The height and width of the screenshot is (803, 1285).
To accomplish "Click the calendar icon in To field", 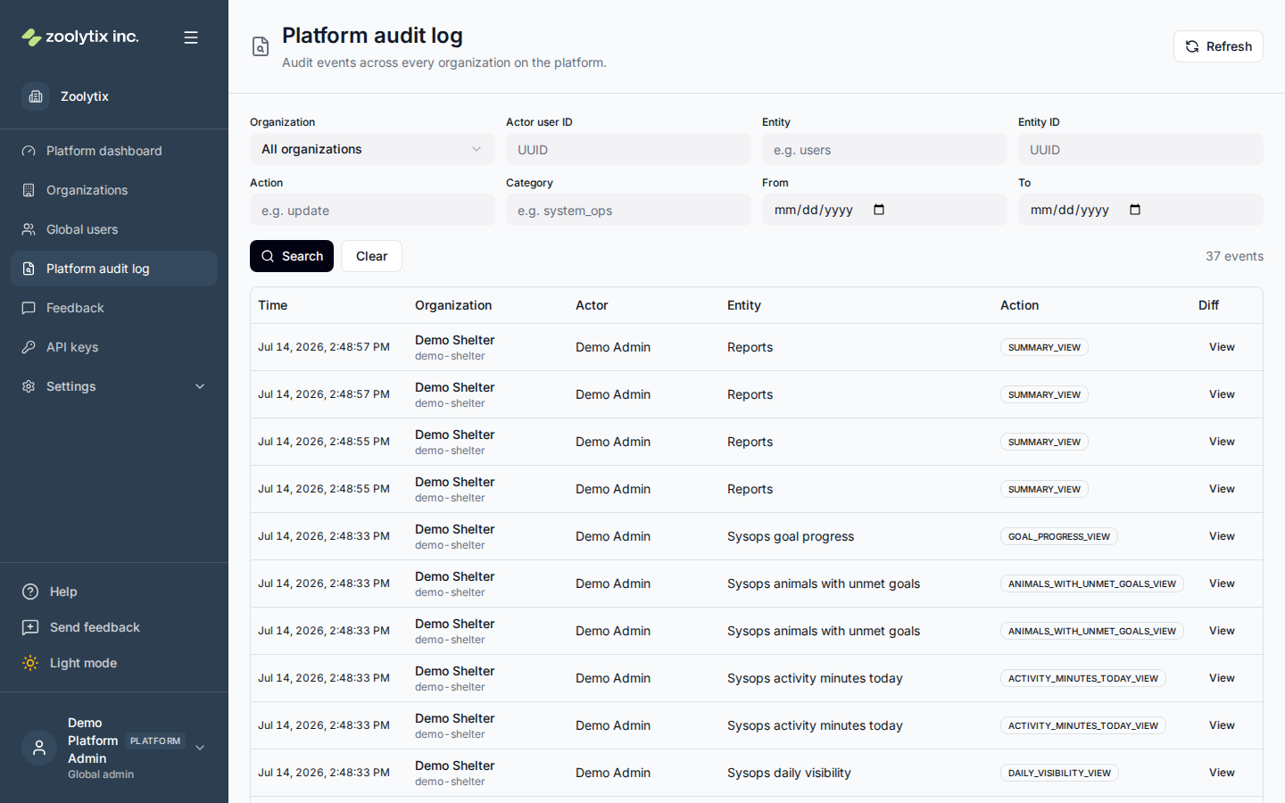I will coord(1135,210).
